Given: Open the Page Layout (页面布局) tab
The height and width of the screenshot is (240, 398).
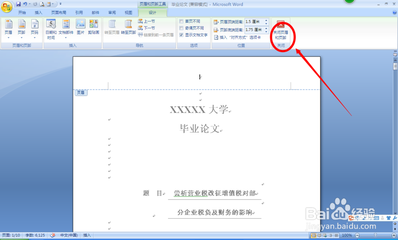Looking at the screenshot, I should point(59,12).
